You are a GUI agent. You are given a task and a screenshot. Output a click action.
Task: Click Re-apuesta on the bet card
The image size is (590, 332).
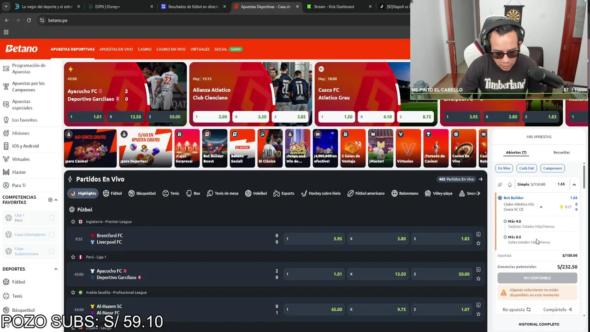tap(516, 310)
